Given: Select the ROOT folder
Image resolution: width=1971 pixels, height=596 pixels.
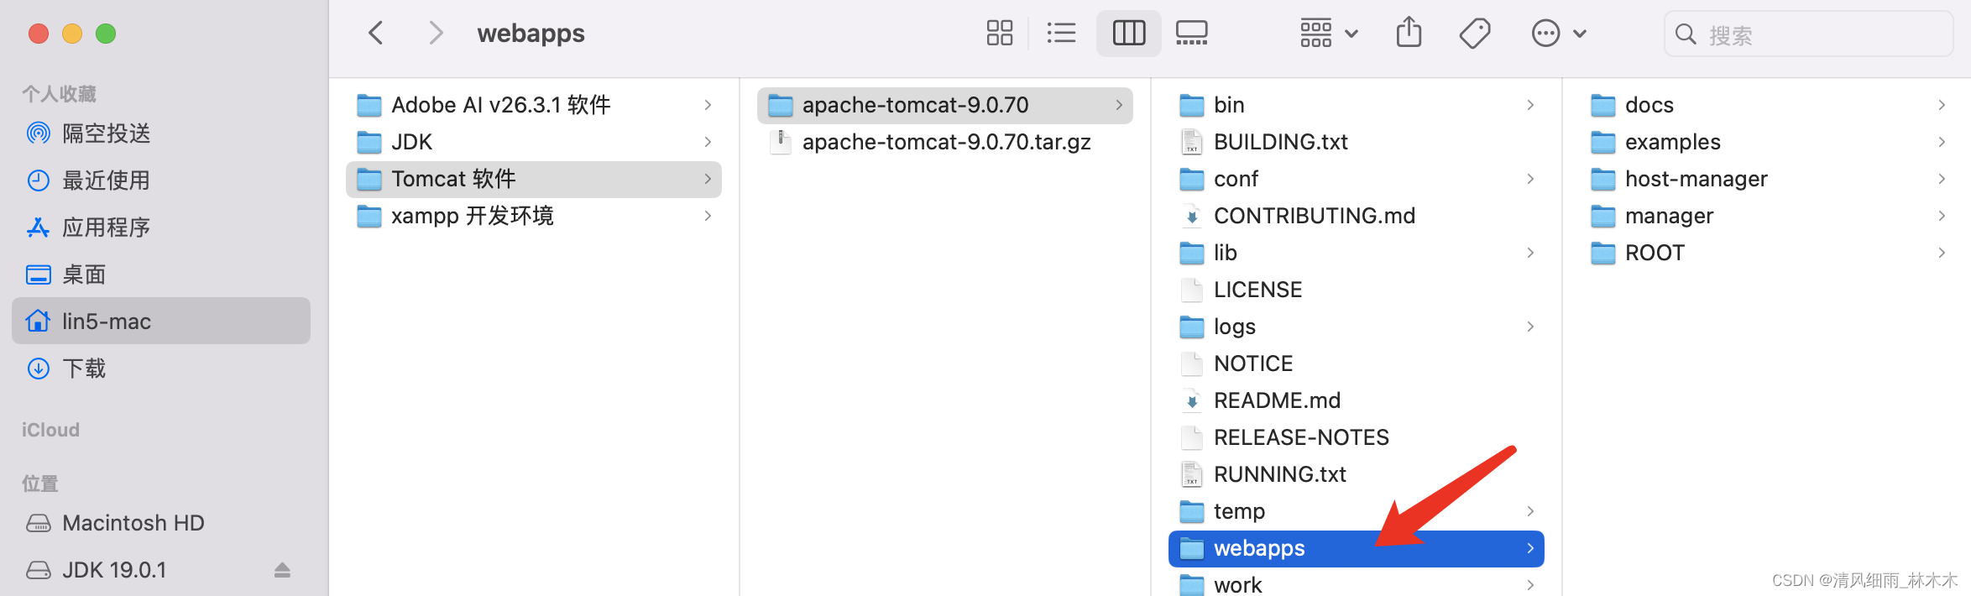Looking at the screenshot, I should coord(1654,253).
